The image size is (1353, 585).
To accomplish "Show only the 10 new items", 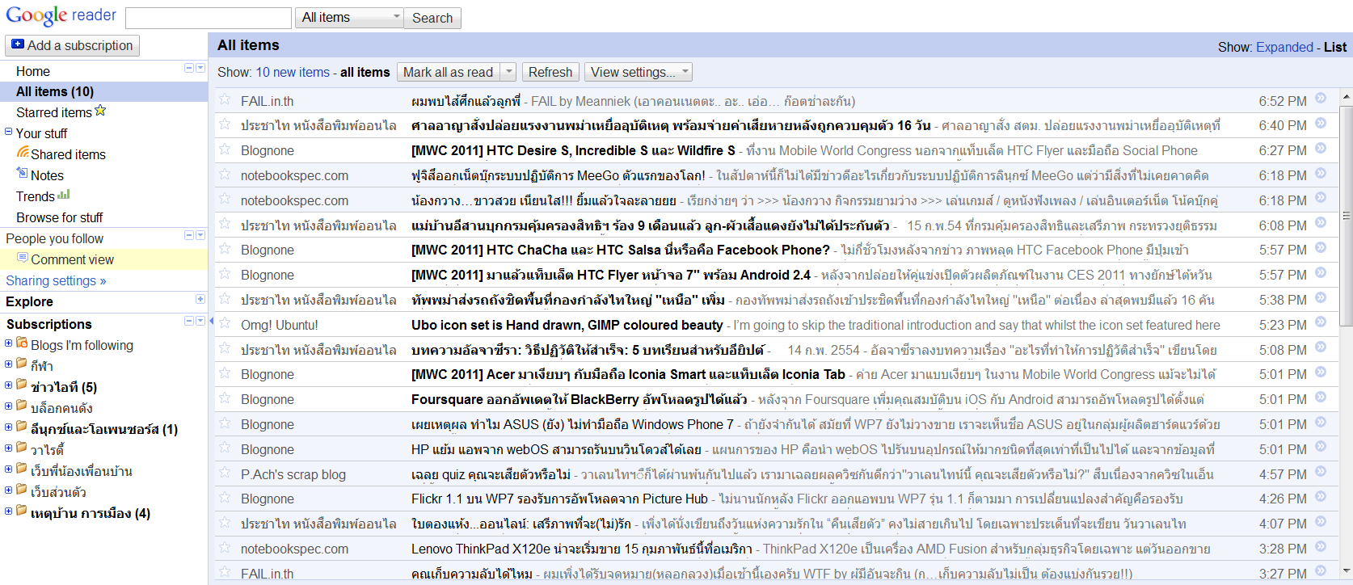I will 293,72.
